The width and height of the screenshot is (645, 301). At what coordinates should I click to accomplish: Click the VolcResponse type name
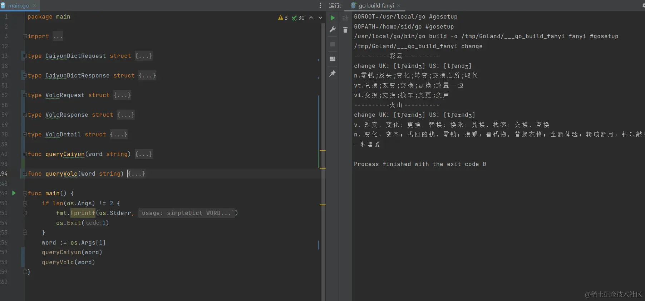pos(67,115)
